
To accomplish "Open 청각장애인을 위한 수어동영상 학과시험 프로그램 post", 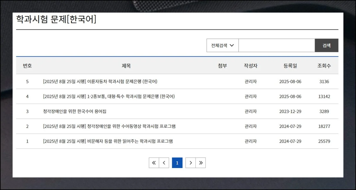I will (109, 126).
